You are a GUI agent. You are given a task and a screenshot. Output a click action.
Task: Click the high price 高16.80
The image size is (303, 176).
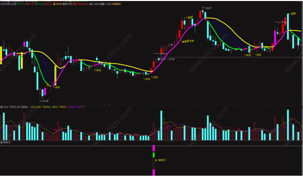pyautogui.click(x=30, y=4)
